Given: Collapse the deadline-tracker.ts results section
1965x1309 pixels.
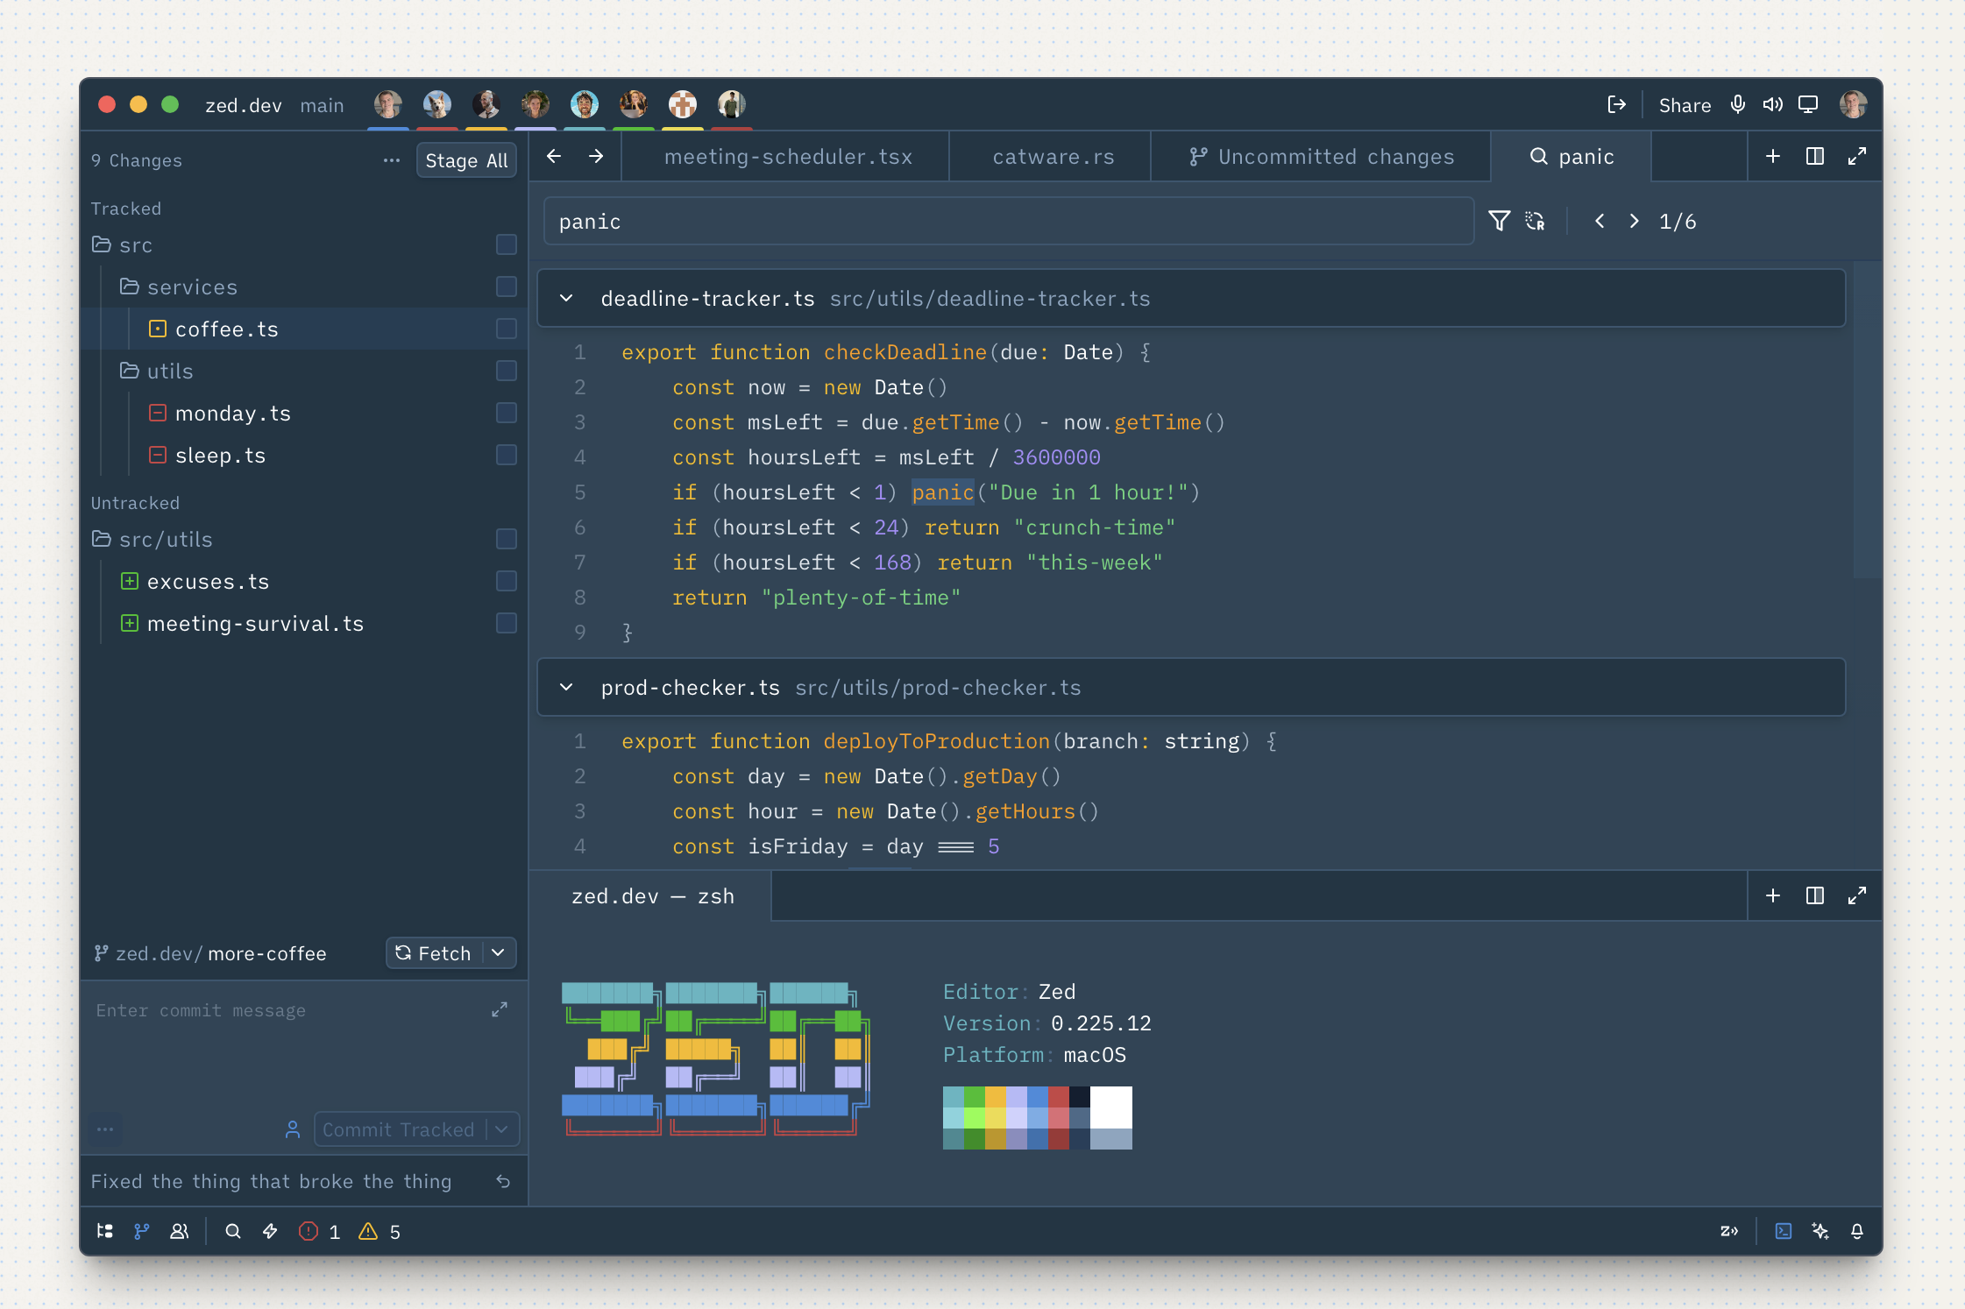Looking at the screenshot, I should (566, 299).
